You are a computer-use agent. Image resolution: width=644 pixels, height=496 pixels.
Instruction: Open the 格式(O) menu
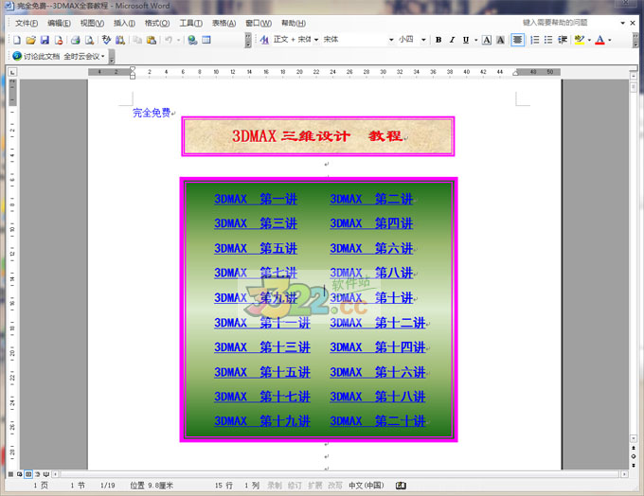coord(157,23)
